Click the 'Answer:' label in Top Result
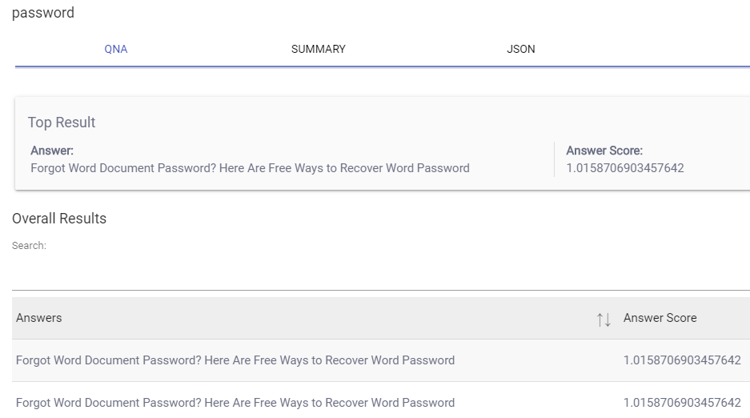Viewport: 750px width, 418px height. 52,151
